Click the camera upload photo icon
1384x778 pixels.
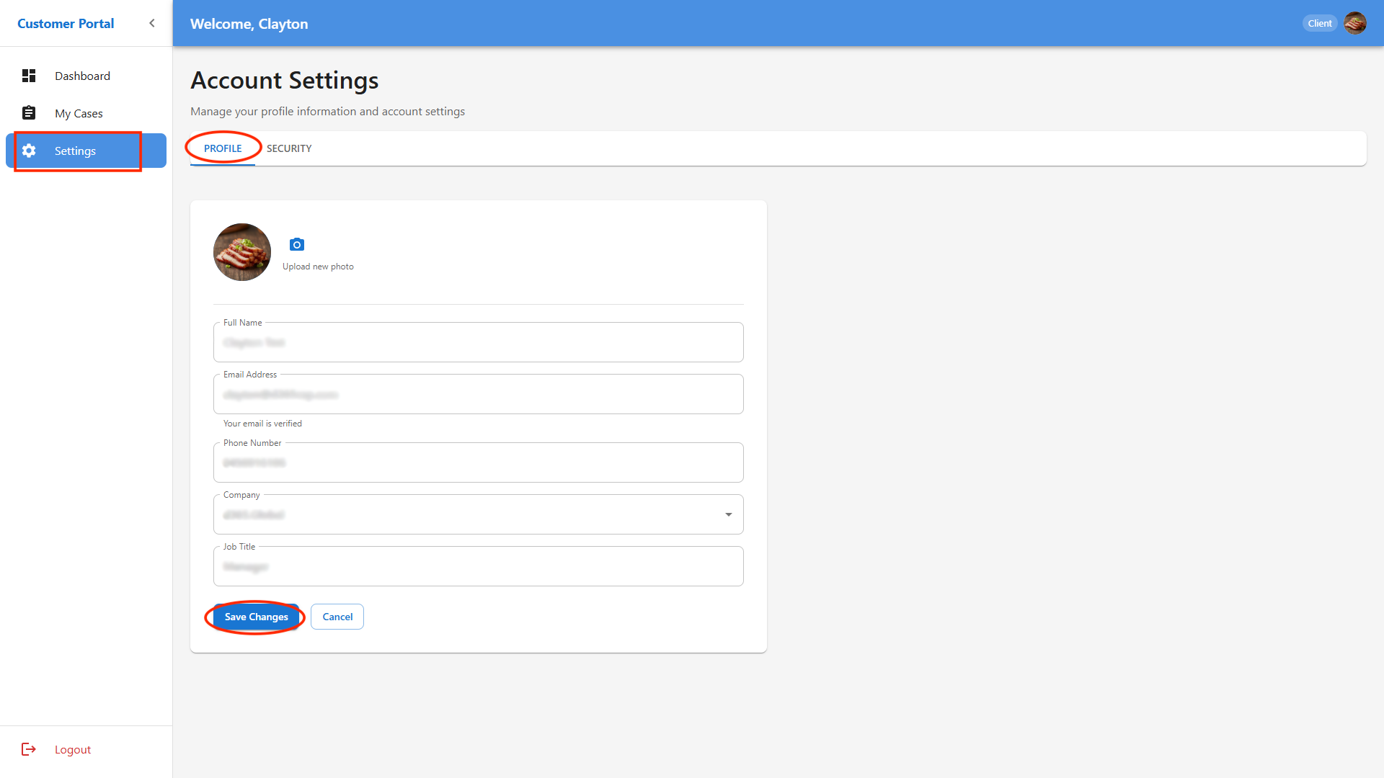(x=296, y=245)
